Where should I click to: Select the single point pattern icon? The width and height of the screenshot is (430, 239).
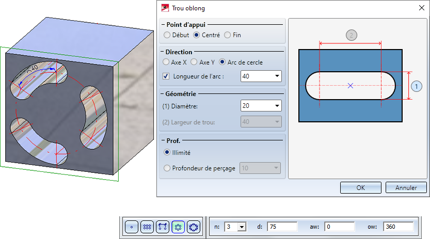tap(132, 227)
